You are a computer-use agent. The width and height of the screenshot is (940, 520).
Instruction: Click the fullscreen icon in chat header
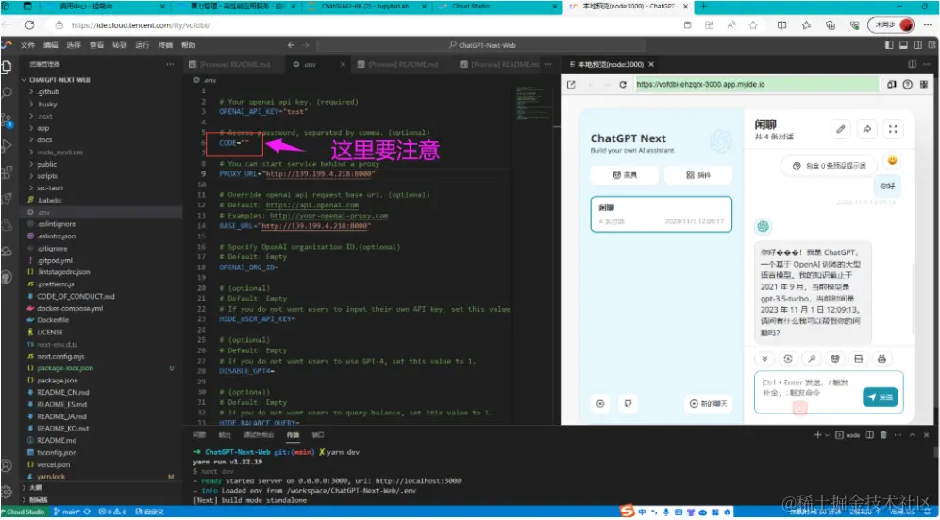893,129
